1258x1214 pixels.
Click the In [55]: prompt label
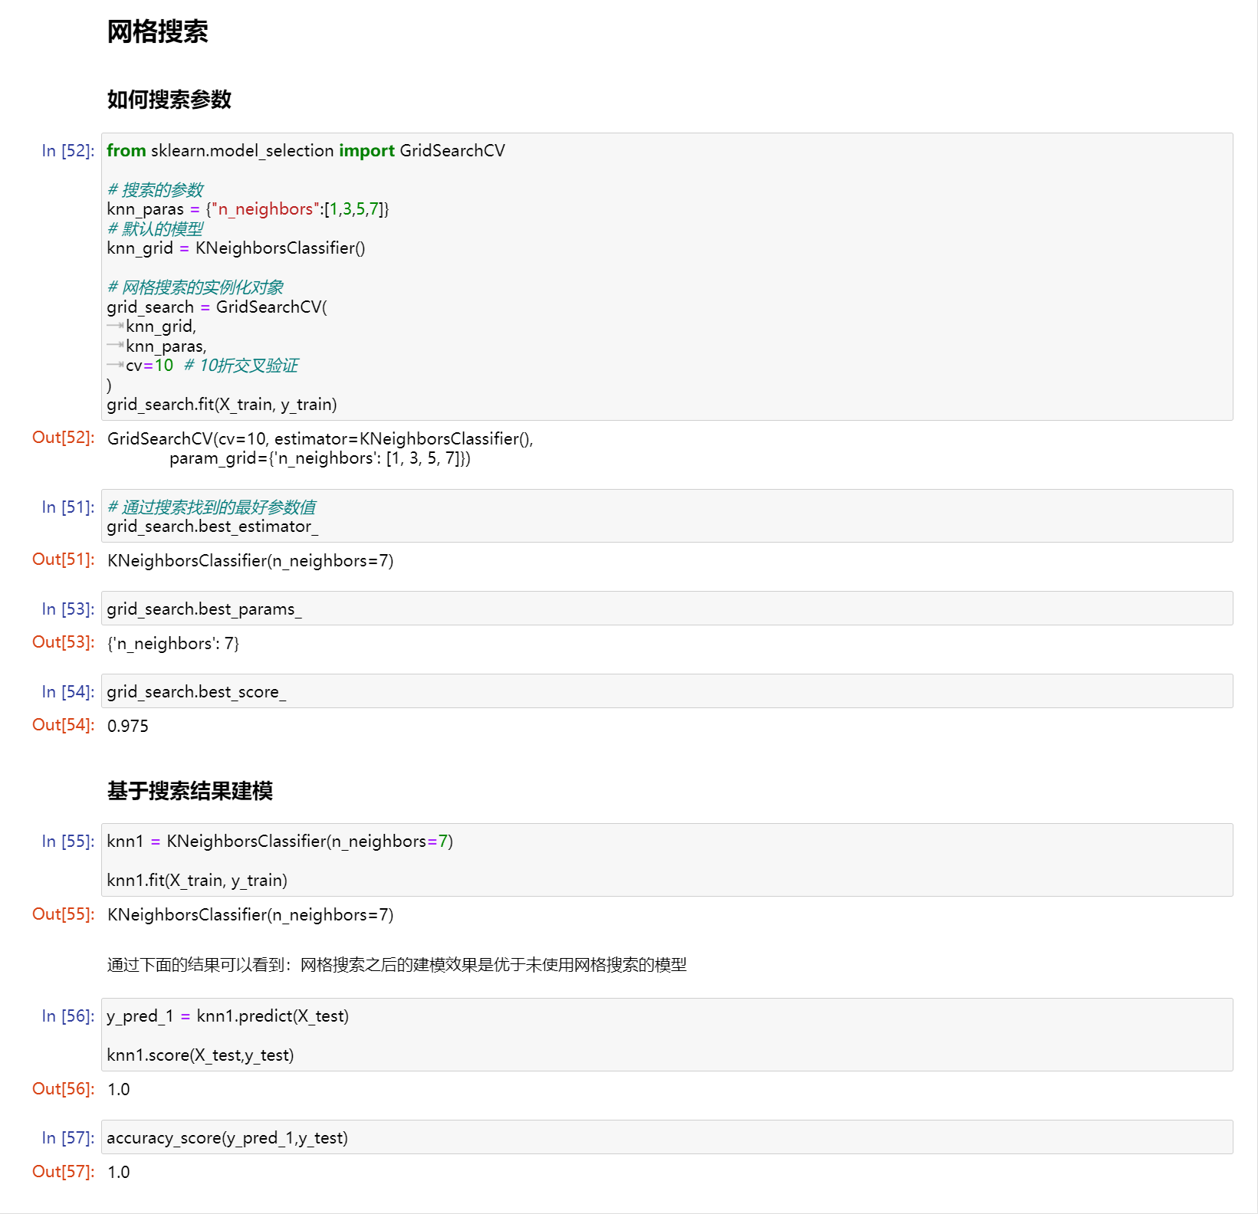coord(68,841)
